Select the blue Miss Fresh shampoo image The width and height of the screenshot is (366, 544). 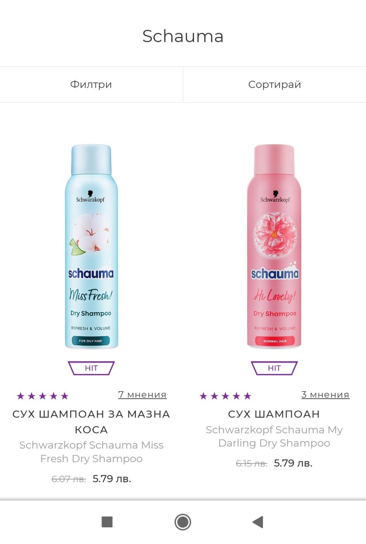[91, 246]
